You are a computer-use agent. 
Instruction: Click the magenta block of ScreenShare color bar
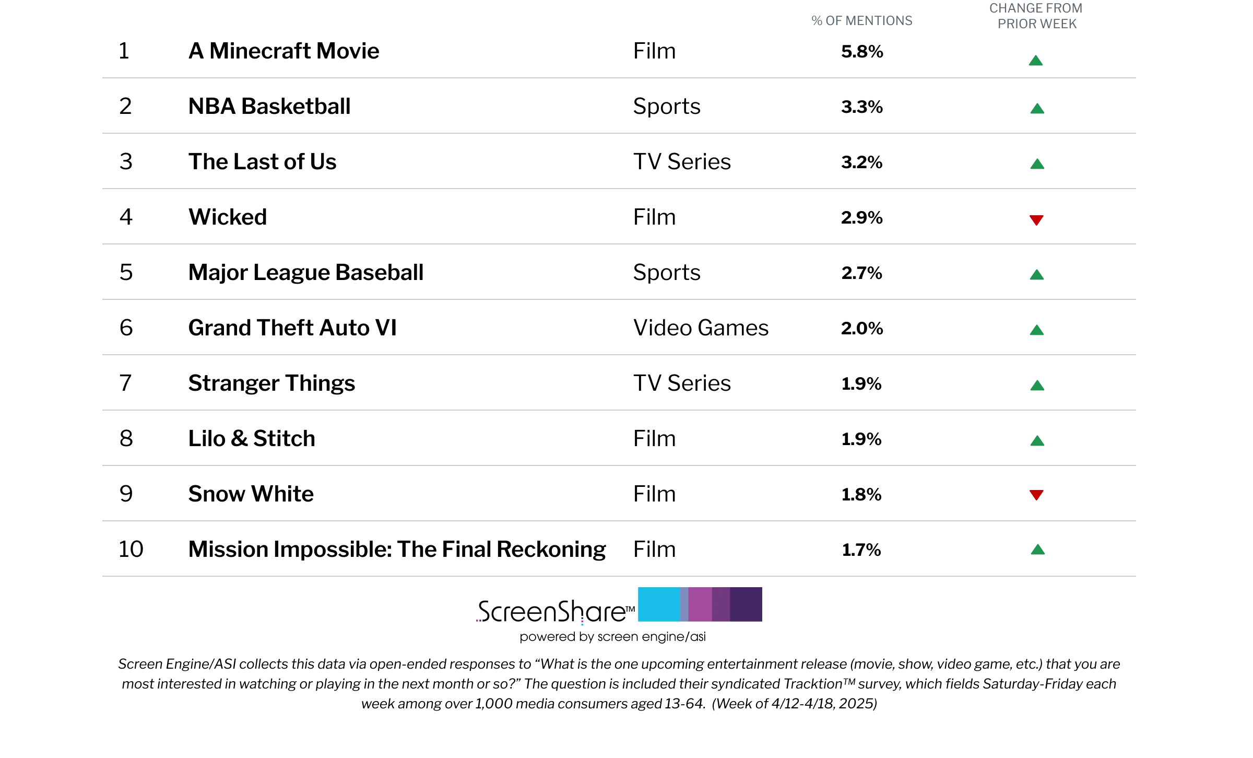(x=700, y=604)
